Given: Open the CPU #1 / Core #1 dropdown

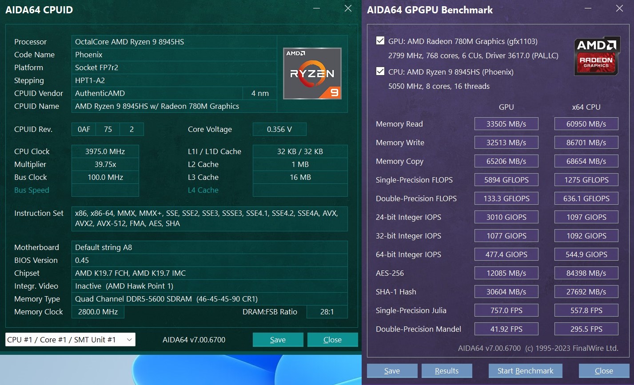Looking at the screenshot, I should (x=70, y=340).
